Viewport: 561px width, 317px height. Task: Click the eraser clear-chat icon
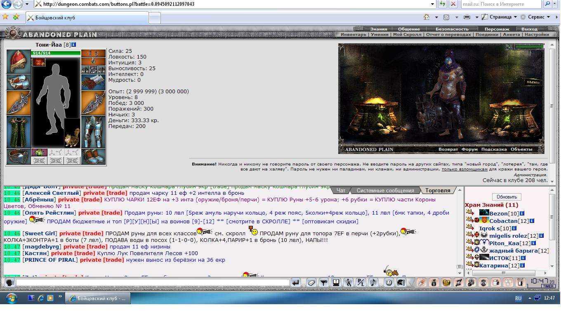tap(311, 283)
